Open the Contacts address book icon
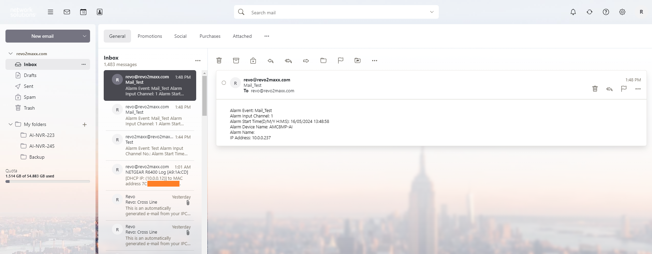 (100, 12)
